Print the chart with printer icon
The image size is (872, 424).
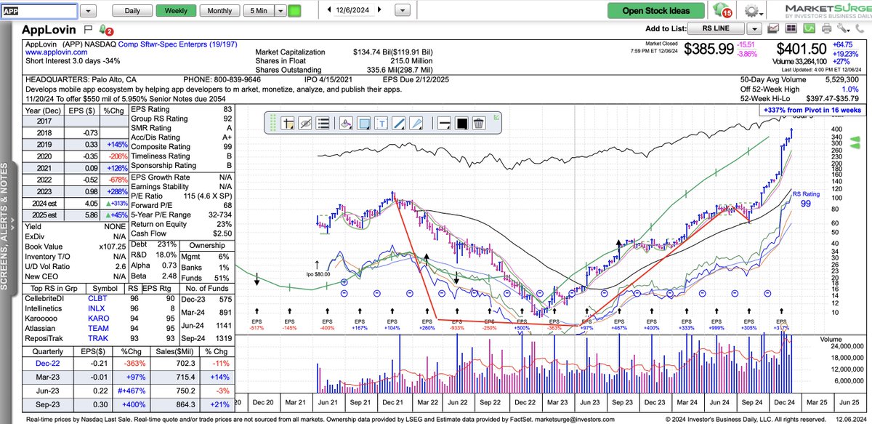825,28
